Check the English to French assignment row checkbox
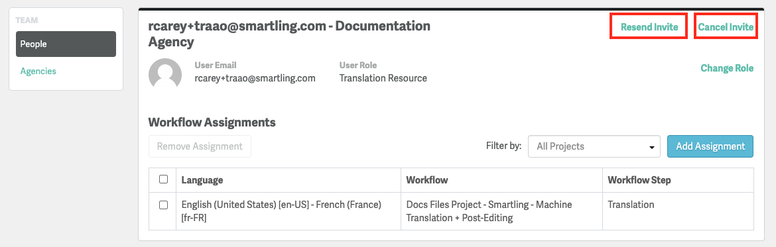Viewport: 776px width, 247px height. (x=163, y=205)
